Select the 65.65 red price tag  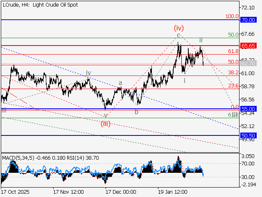coord(248,46)
